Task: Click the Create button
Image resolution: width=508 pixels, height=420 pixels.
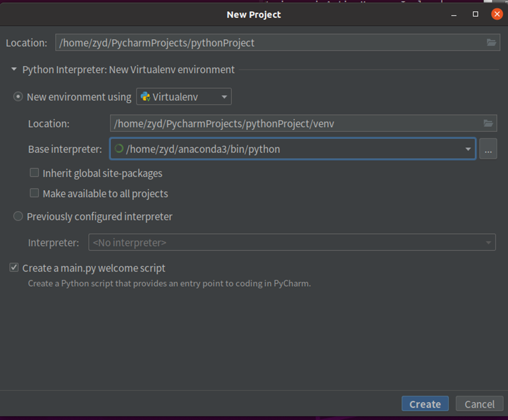Action: pyautogui.click(x=425, y=404)
